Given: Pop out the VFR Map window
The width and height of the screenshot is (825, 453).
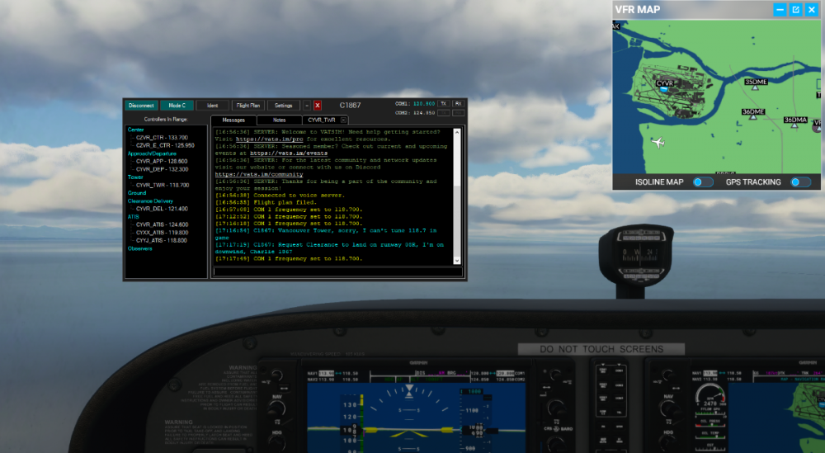Looking at the screenshot, I should coord(796,10).
